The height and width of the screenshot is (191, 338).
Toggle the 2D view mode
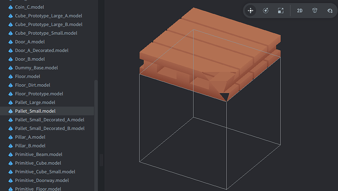[x=300, y=11]
